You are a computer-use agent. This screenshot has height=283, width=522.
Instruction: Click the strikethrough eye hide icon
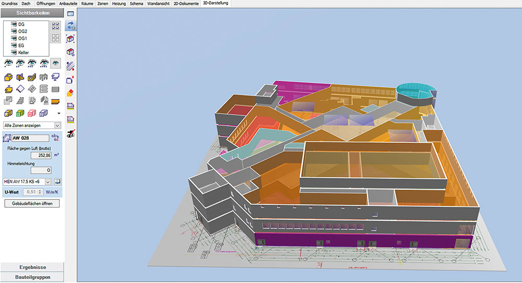click(70, 134)
